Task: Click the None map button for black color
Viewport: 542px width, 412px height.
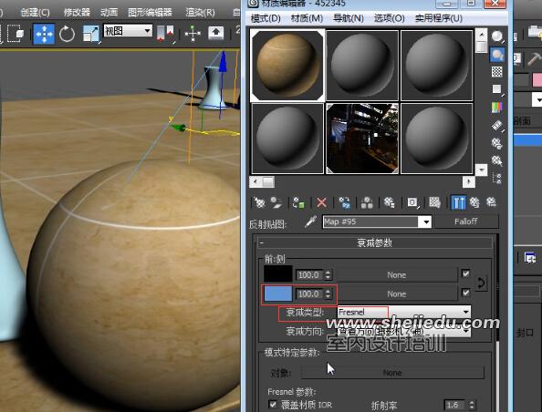Action: click(396, 275)
